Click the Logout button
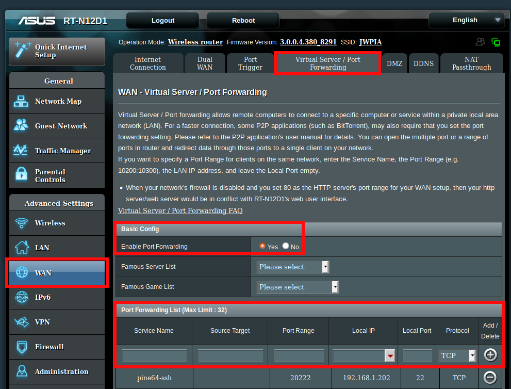Viewport: 511px width, 389px height. click(x=162, y=20)
